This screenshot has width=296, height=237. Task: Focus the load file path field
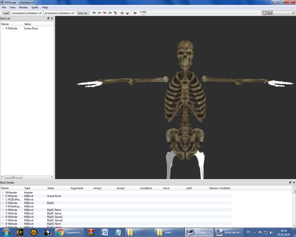pyautogui.click(x=27, y=13)
